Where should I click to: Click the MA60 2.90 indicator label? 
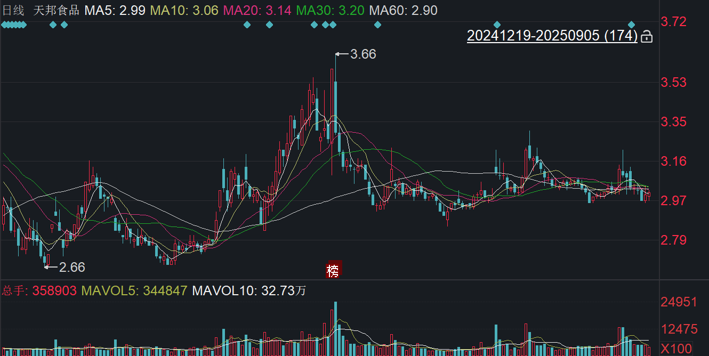(x=403, y=10)
